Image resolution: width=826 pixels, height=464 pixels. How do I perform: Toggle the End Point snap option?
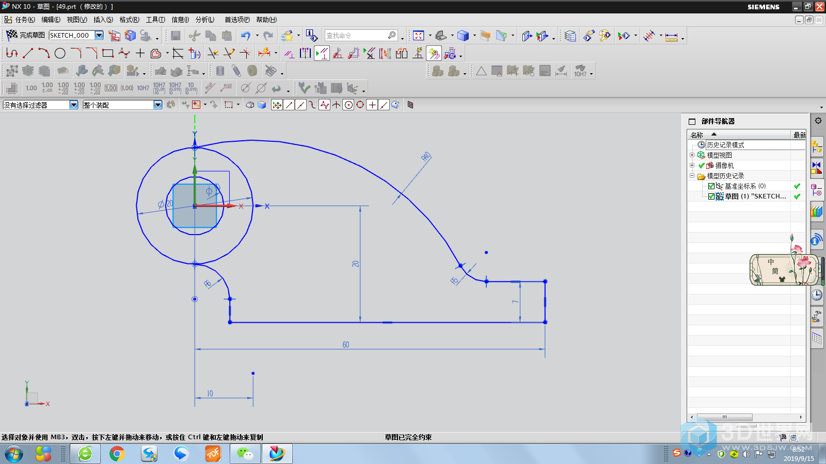tap(289, 105)
